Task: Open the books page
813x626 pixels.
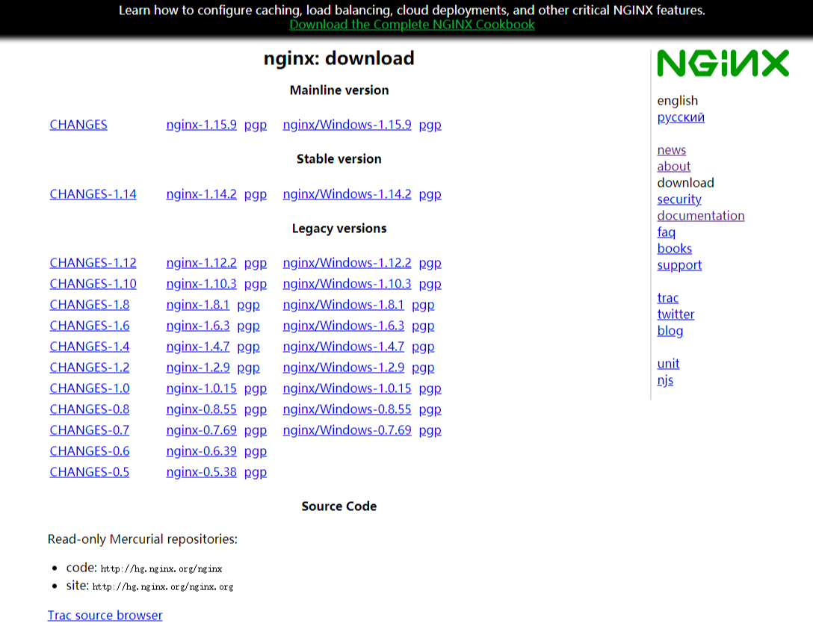Action: [674, 248]
